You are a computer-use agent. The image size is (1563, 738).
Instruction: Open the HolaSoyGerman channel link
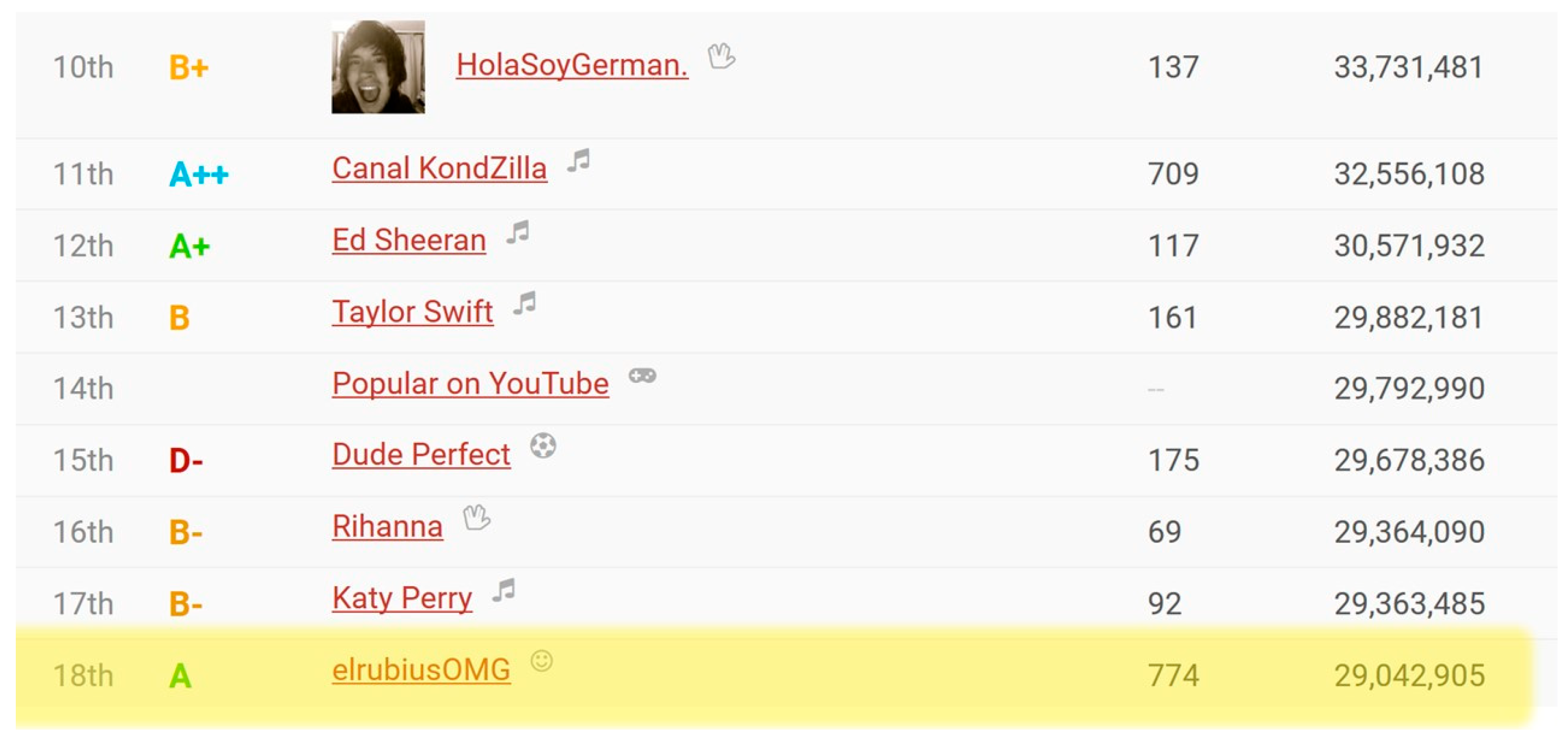coord(572,65)
